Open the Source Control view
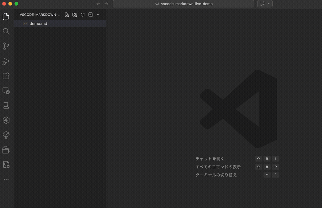The height and width of the screenshot is (208, 322). point(6,46)
